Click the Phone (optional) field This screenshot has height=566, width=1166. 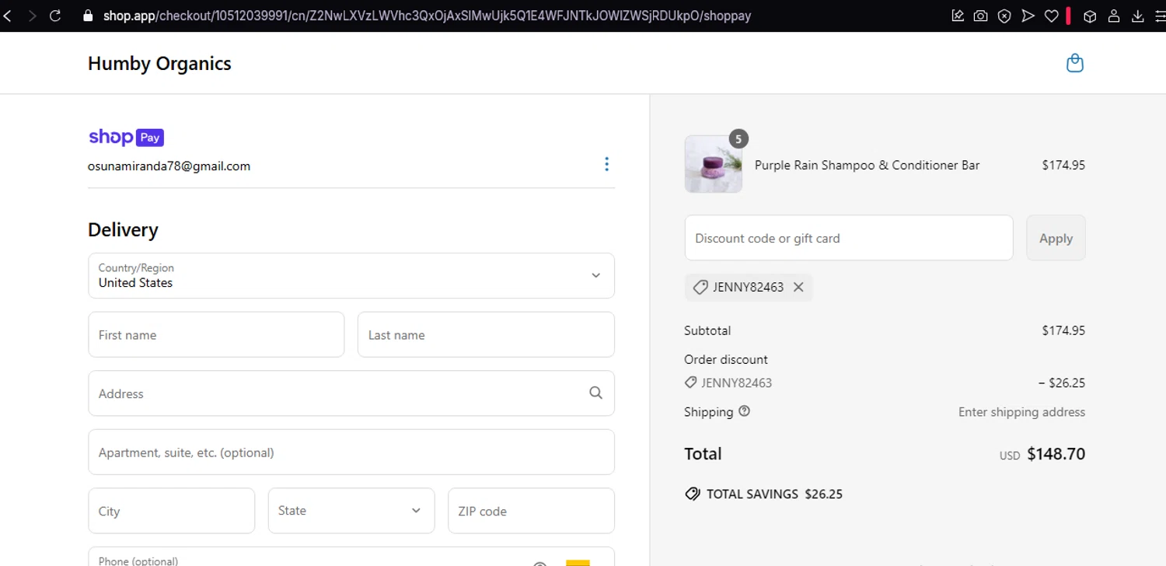pyautogui.click(x=351, y=557)
